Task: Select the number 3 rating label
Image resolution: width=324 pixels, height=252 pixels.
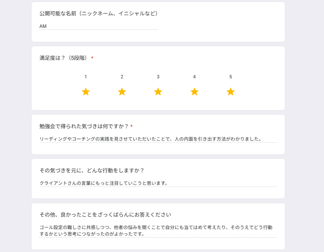Action: [x=158, y=77]
